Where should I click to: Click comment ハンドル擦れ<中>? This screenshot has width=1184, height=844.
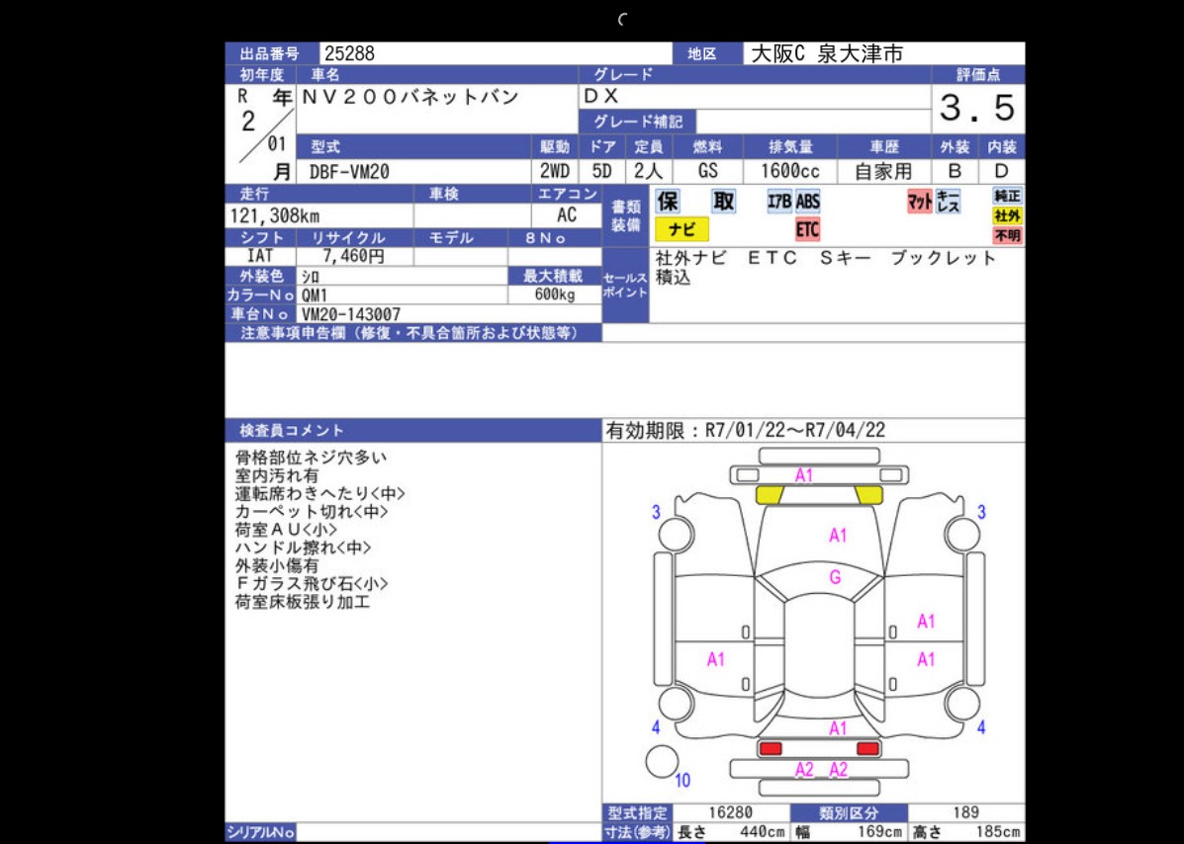[304, 548]
